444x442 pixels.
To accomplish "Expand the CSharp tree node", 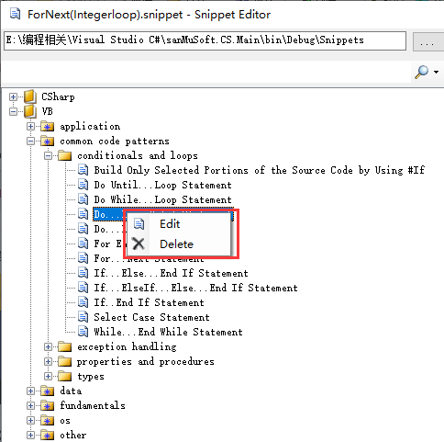I will point(13,97).
